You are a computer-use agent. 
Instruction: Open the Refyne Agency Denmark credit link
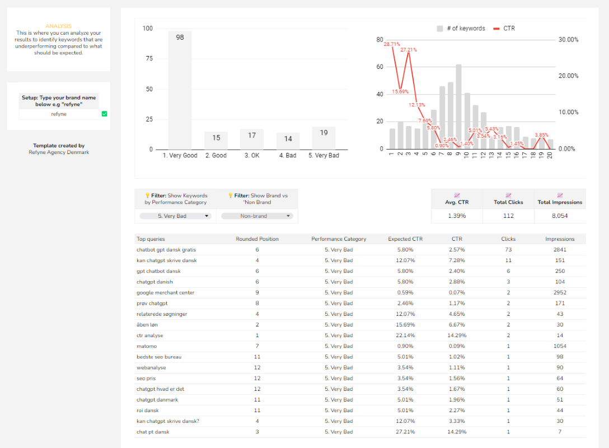(x=59, y=152)
